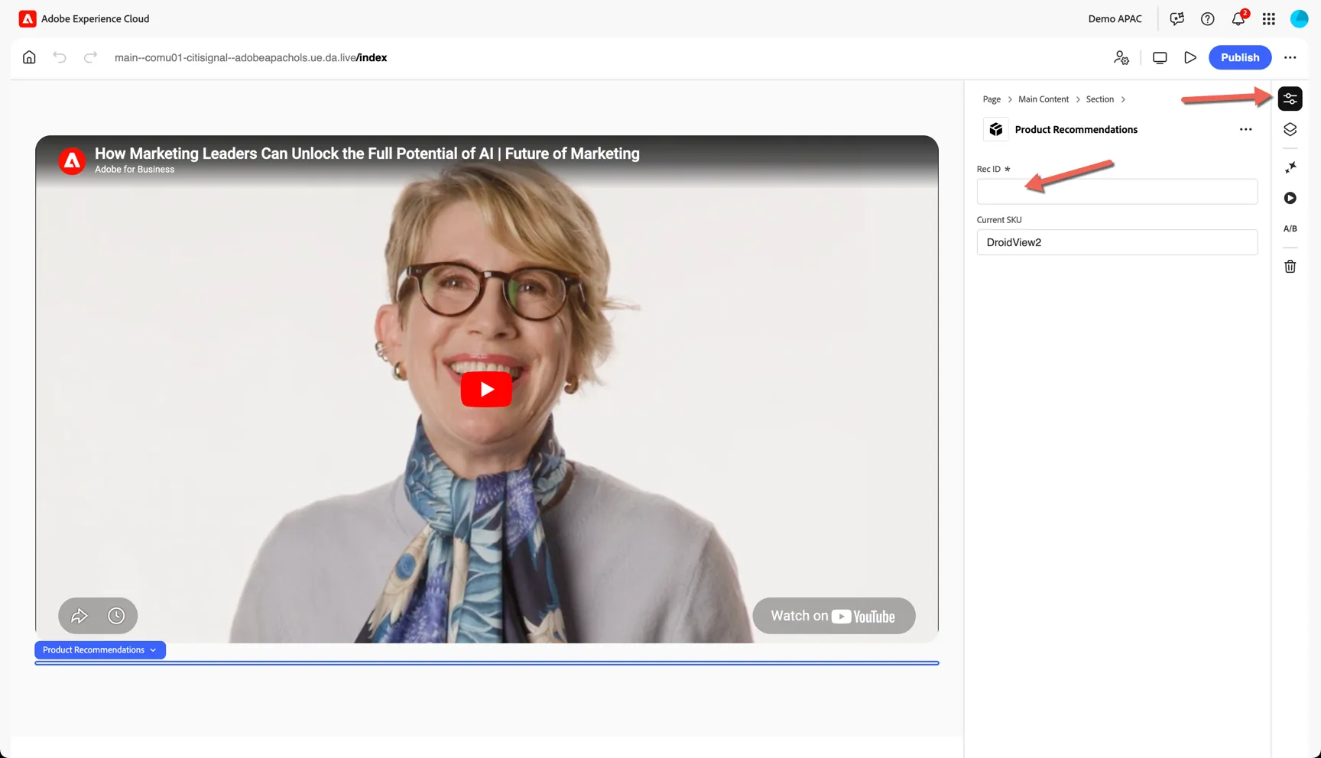Click the Adobe Experience Cloud logo
This screenshot has height=758, width=1321.
click(28, 19)
